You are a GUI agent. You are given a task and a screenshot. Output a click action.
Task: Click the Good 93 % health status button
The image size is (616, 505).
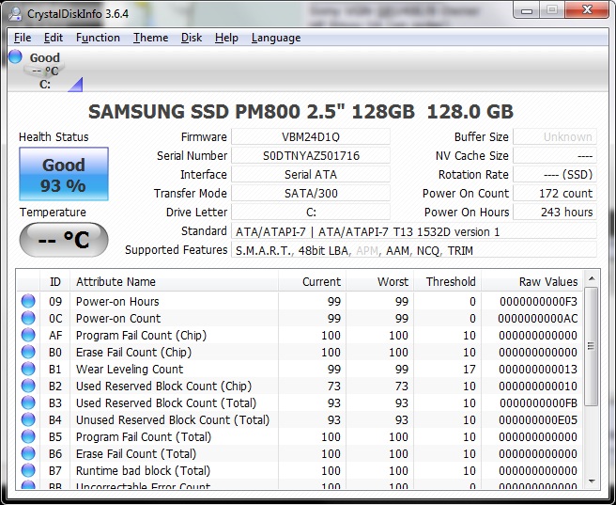pos(64,174)
